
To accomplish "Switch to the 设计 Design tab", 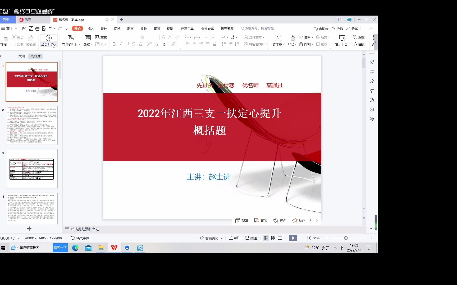I will tap(104, 28).
